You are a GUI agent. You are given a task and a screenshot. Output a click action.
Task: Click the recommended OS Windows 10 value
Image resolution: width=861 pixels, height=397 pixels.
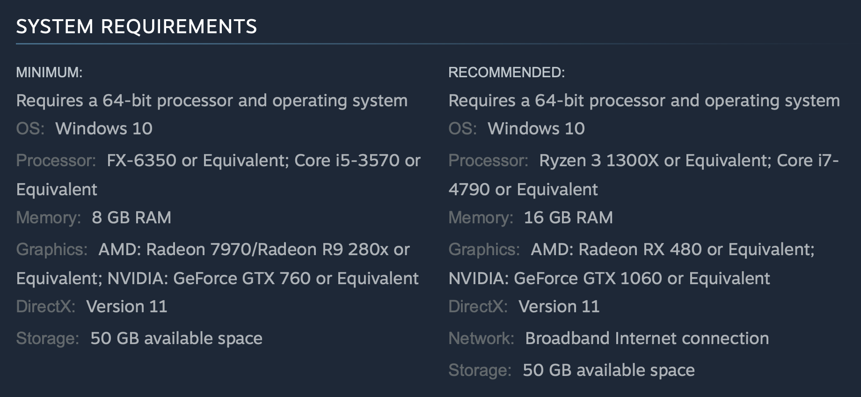[536, 129]
